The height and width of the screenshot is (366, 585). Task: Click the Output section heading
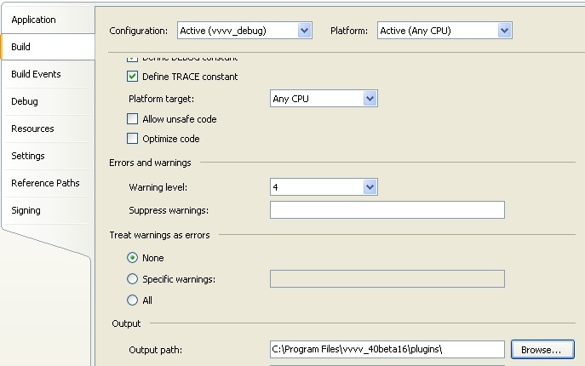(x=126, y=323)
